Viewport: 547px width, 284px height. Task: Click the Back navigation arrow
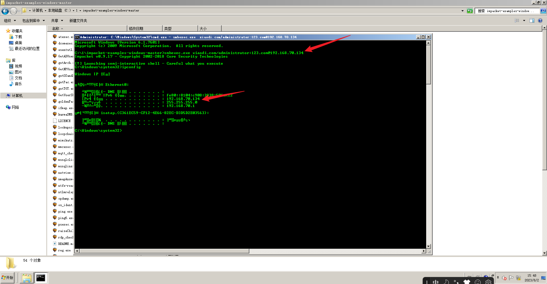tap(5, 11)
